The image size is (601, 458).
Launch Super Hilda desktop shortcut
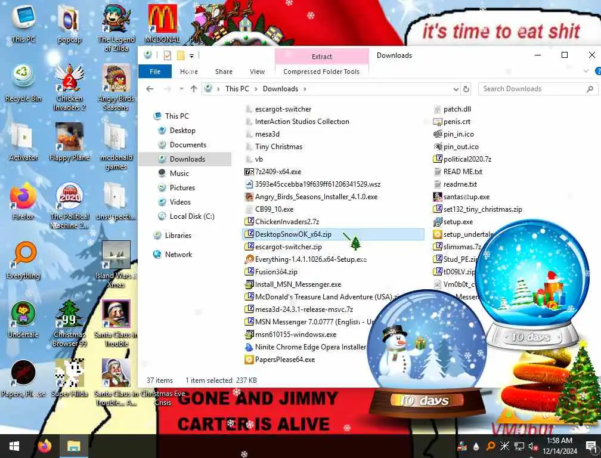(69, 378)
